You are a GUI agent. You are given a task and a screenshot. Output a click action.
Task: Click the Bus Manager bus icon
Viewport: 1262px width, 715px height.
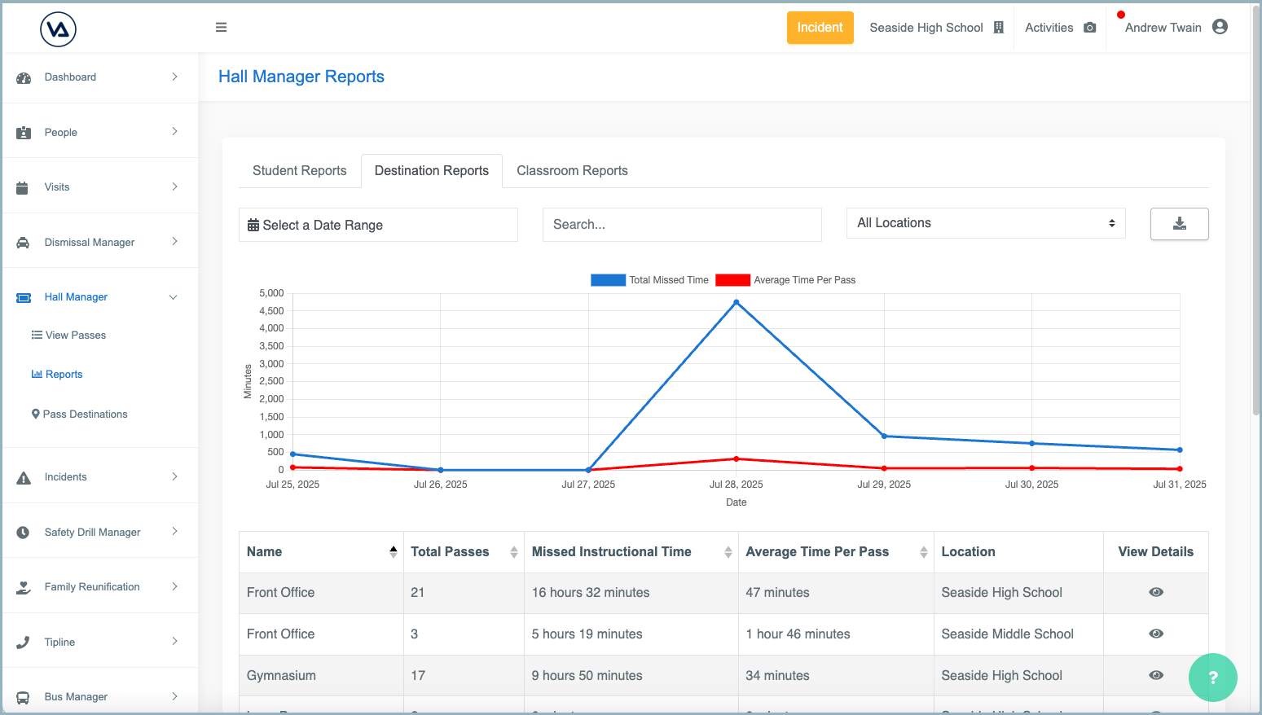pos(23,697)
